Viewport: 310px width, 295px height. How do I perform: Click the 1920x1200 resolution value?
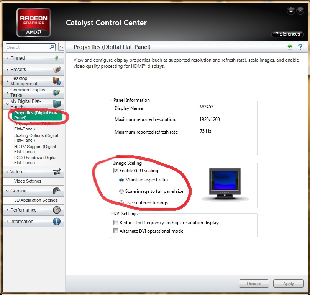pyautogui.click(x=210, y=119)
